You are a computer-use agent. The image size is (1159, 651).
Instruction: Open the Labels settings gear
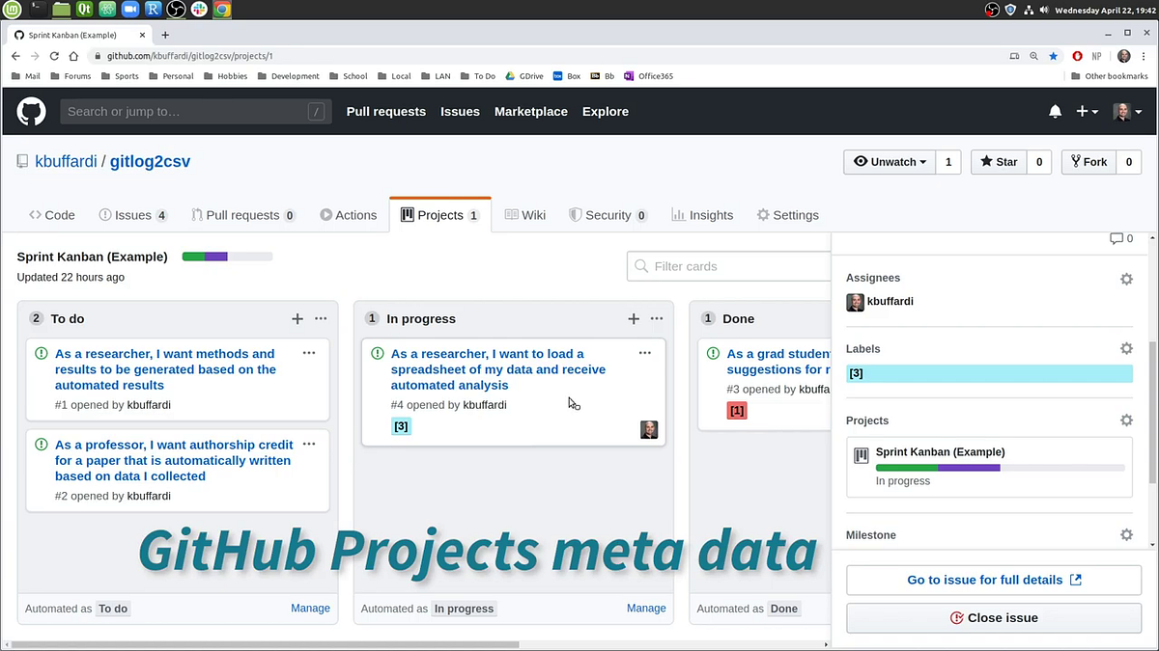coord(1126,348)
